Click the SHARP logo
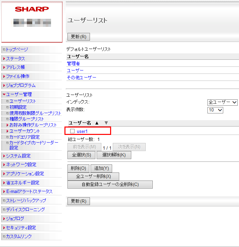Screen dimensions: 239x247 [x=32, y=9]
